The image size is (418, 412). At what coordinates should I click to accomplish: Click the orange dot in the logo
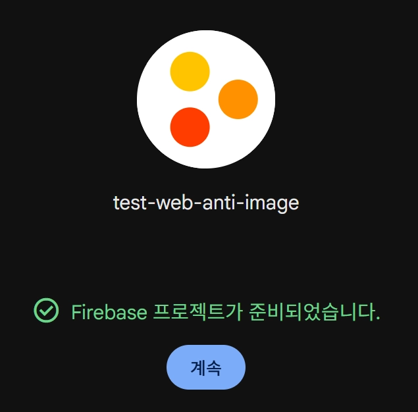point(238,99)
